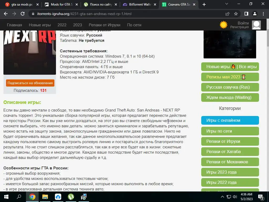The width and height of the screenshot is (269, 202).
Task: Open File Explorer from the taskbar
Action: click(x=45, y=197)
